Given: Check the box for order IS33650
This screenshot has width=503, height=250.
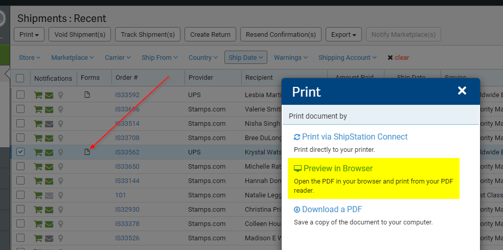Looking at the screenshot, I should coord(20,166).
